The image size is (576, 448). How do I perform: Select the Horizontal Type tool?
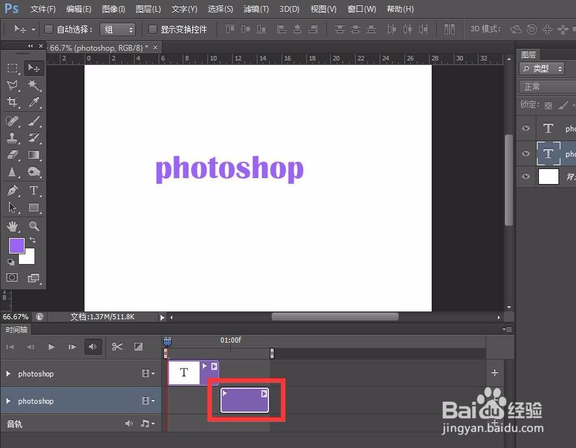click(x=34, y=191)
